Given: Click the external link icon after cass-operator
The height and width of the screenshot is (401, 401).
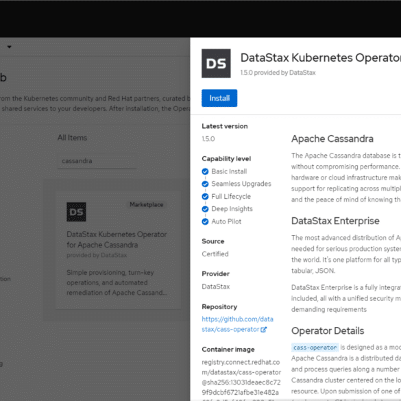Looking at the screenshot, I should pyautogui.click(x=264, y=330).
